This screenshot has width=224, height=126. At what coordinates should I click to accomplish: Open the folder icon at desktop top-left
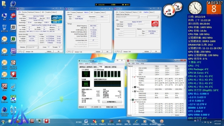coord(4,5)
